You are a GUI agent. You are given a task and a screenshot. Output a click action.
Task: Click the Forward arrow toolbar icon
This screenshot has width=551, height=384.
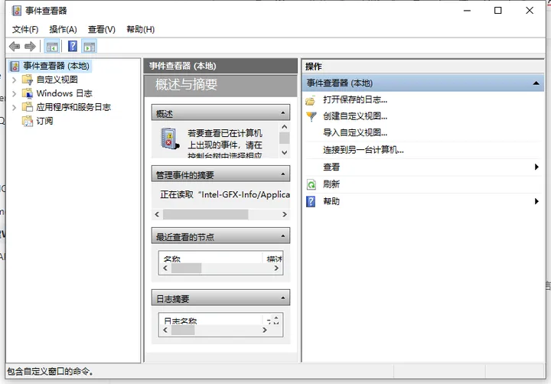[x=30, y=47]
